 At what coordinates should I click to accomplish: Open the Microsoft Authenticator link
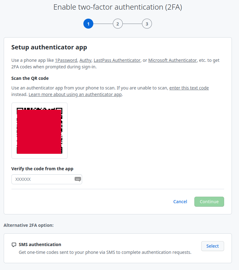[172, 60]
